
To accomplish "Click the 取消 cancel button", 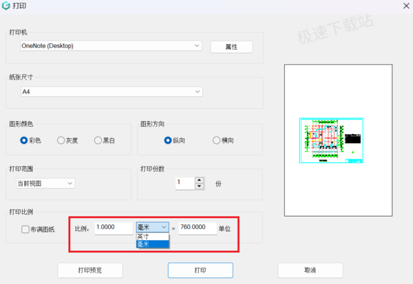I will click(310, 270).
